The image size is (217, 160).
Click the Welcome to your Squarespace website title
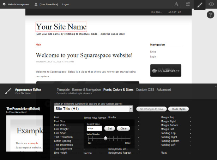click(x=84, y=55)
